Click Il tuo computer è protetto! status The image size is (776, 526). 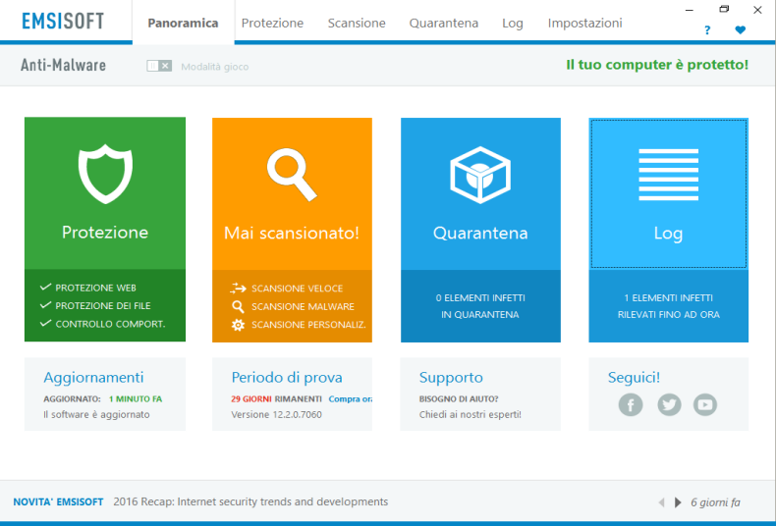(x=657, y=65)
